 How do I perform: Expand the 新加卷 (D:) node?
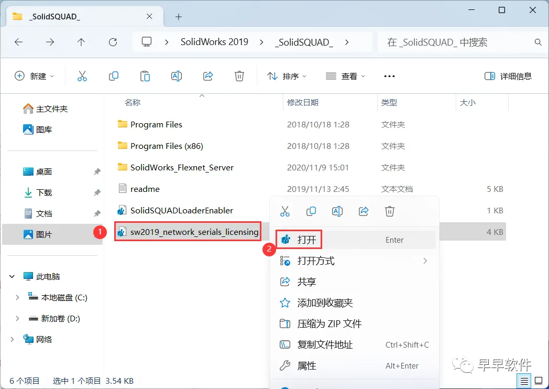point(17,319)
